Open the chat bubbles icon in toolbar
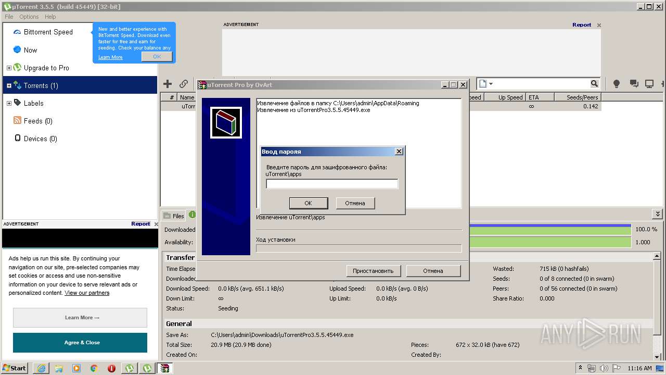 tap(634, 84)
